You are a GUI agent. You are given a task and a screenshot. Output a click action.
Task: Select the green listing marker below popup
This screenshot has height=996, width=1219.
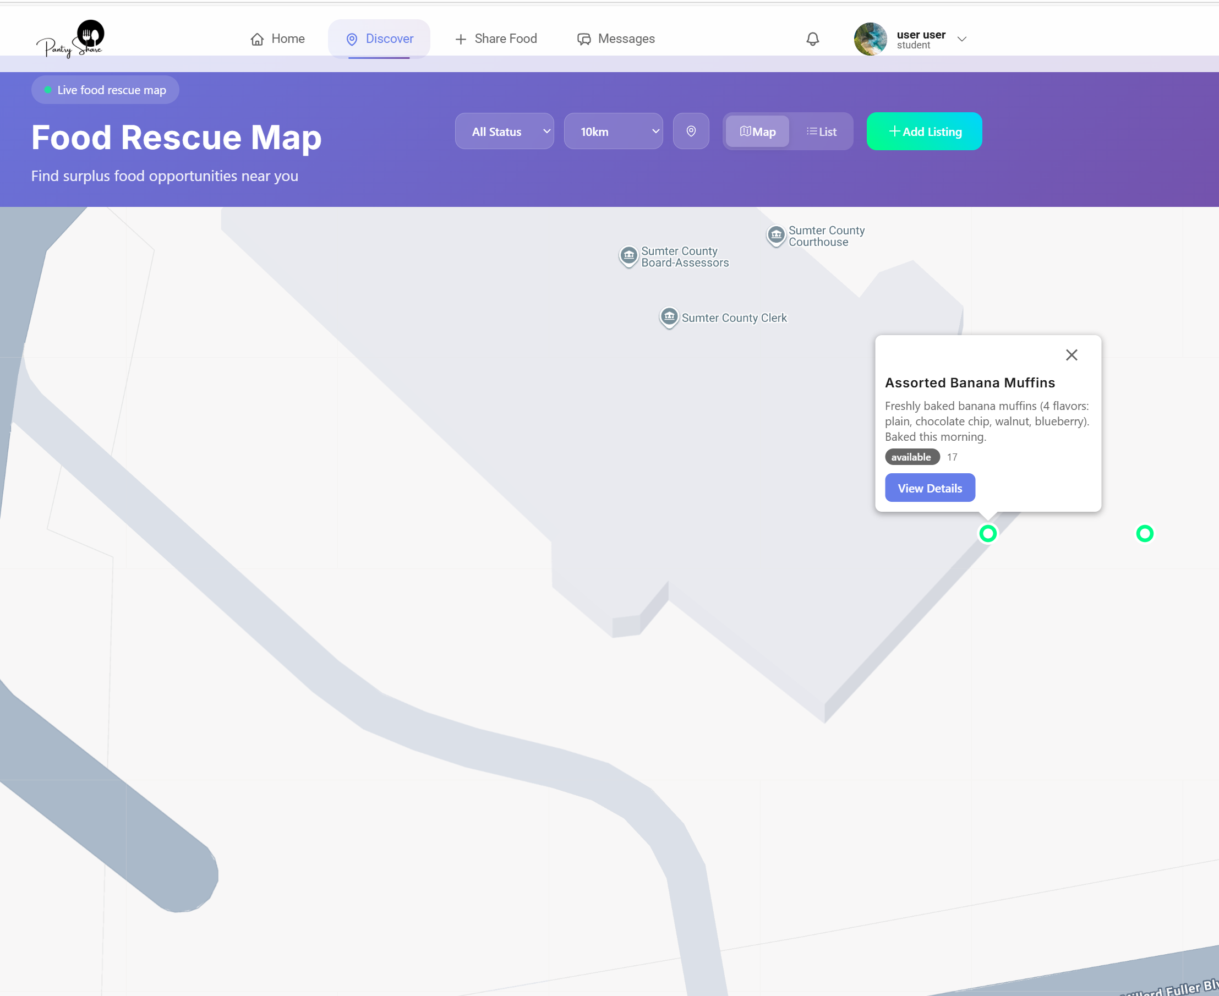coord(987,534)
